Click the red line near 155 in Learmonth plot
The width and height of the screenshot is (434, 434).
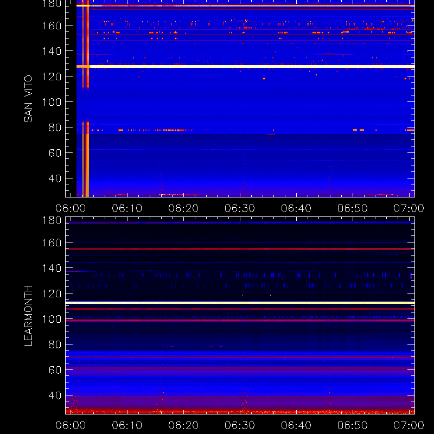tap(240, 249)
